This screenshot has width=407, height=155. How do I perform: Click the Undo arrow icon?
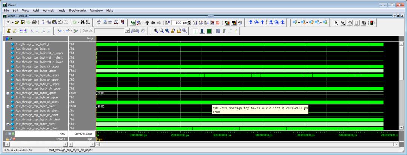(60, 23)
